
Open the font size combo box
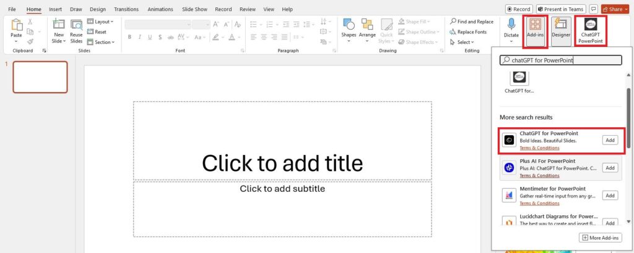click(201, 25)
